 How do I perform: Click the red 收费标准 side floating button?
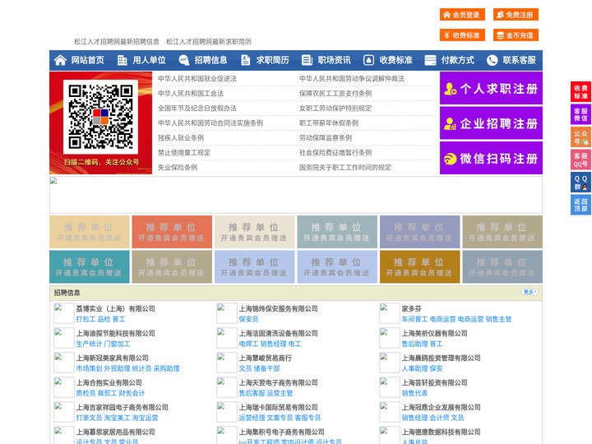click(580, 92)
